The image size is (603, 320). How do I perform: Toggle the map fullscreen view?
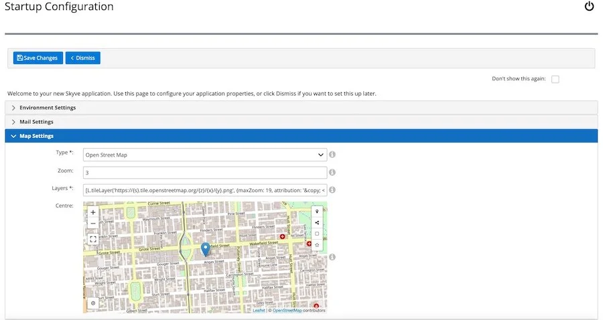(x=93, y=239)
